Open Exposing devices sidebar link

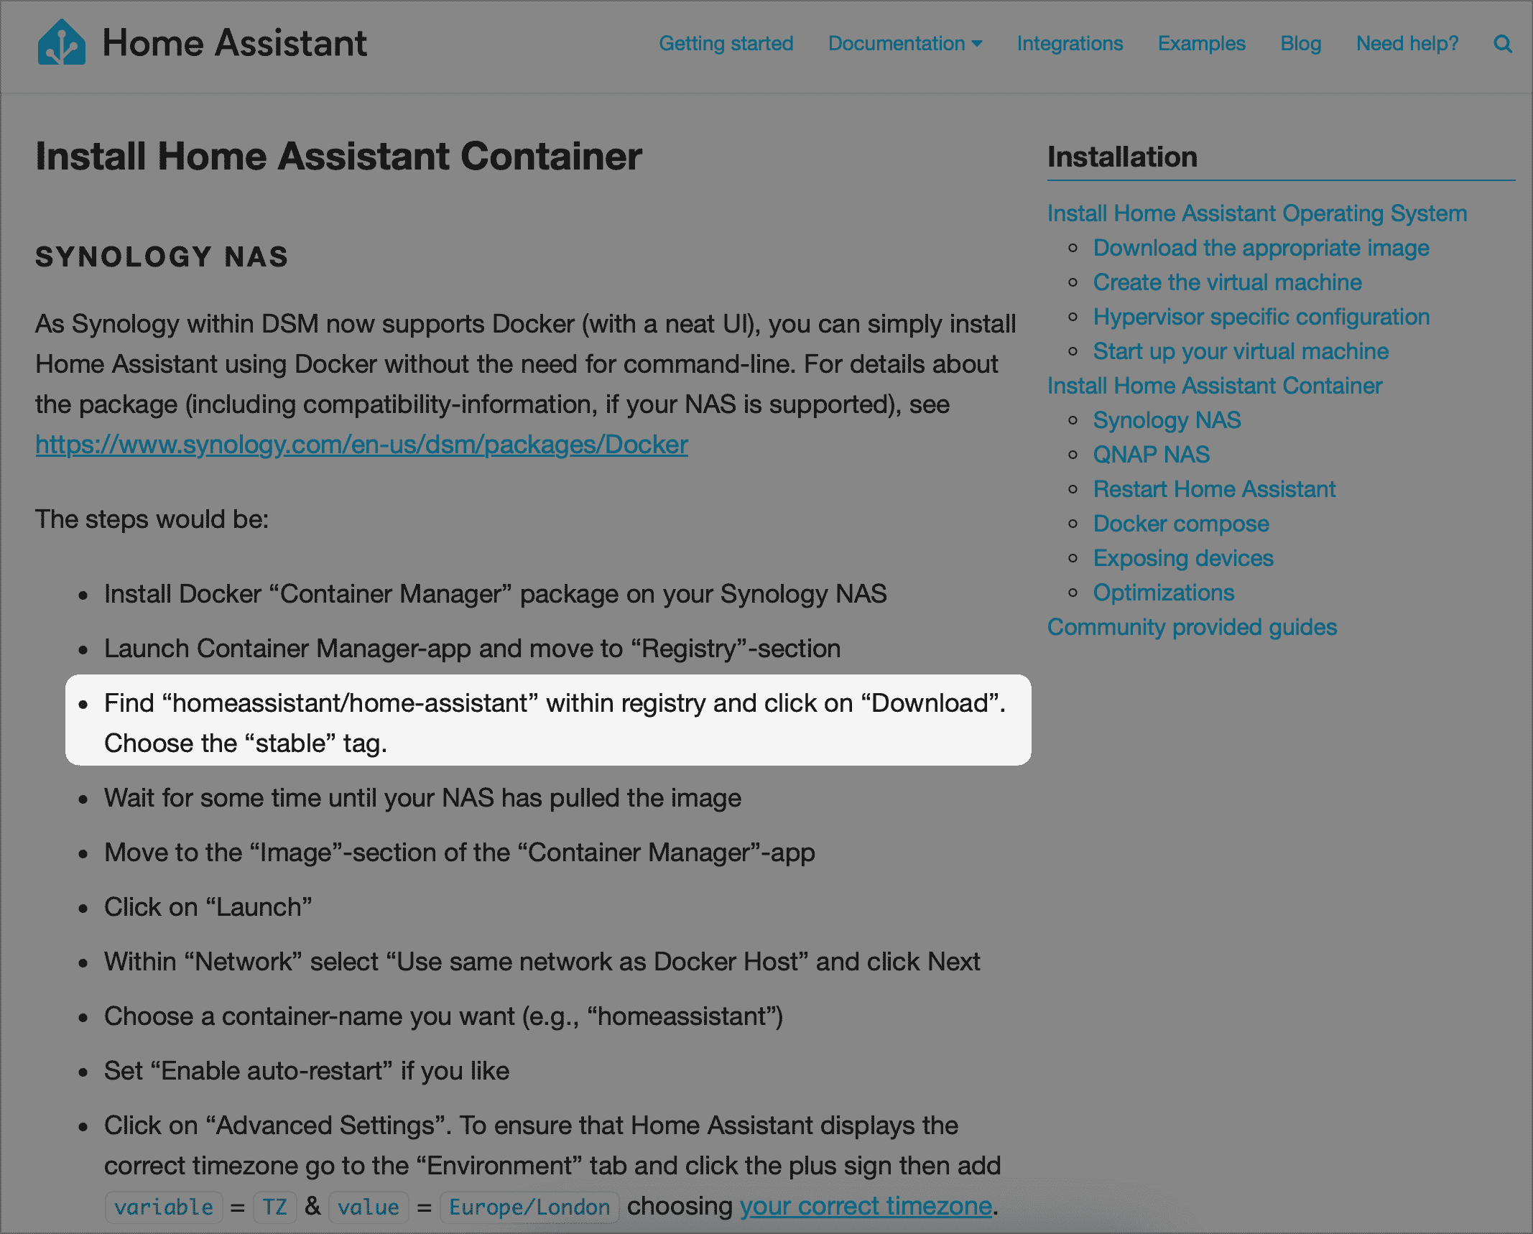click(1182, 558)
